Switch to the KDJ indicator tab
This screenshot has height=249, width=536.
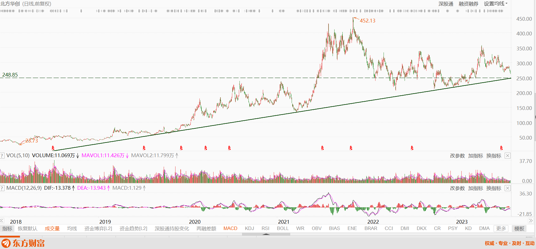tap(250, 228)
